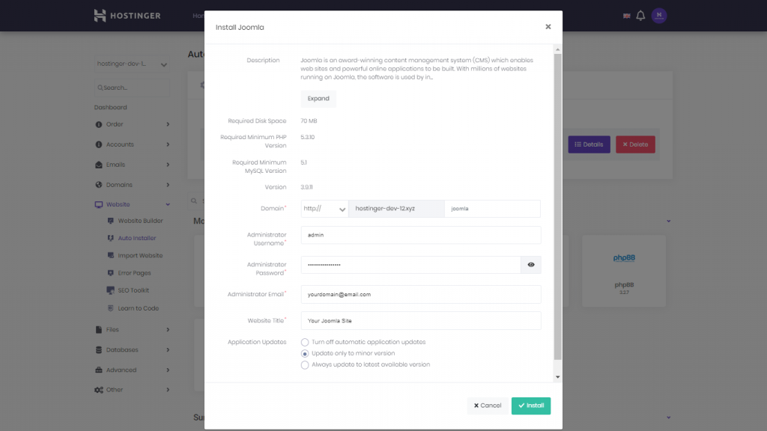The width and height of the screenshot is (767, 431).
Task: Open the hostinger-dev account dropdown in sidebar
Action: coord(132,64)
